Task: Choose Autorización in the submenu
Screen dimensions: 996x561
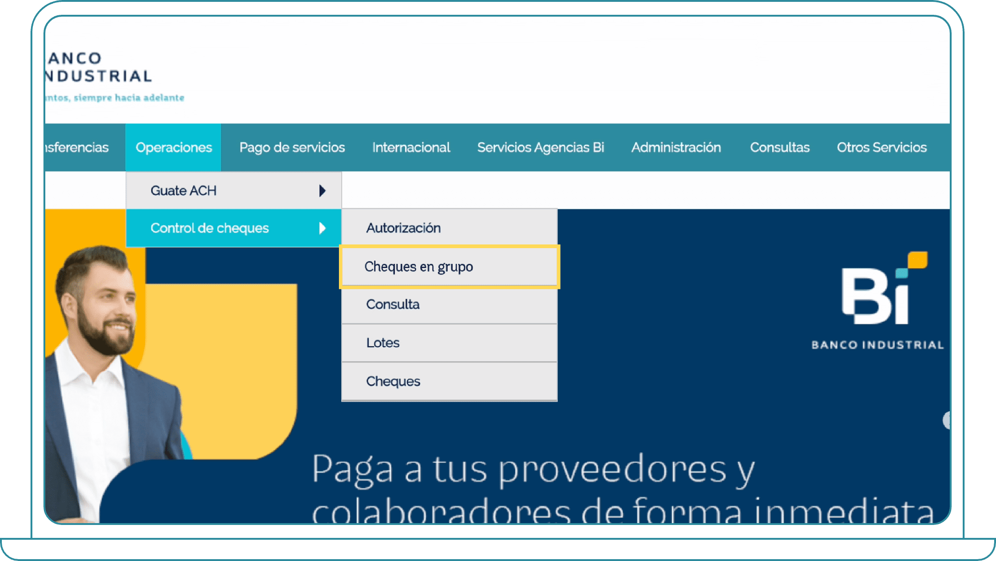Action: click(x=449, y=227)
